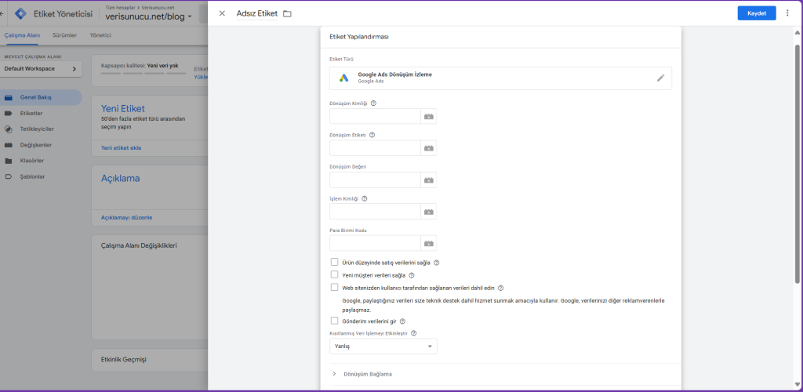Switch to the Yönetici tab
803x392 pixels.
click(x=100, y=35)
